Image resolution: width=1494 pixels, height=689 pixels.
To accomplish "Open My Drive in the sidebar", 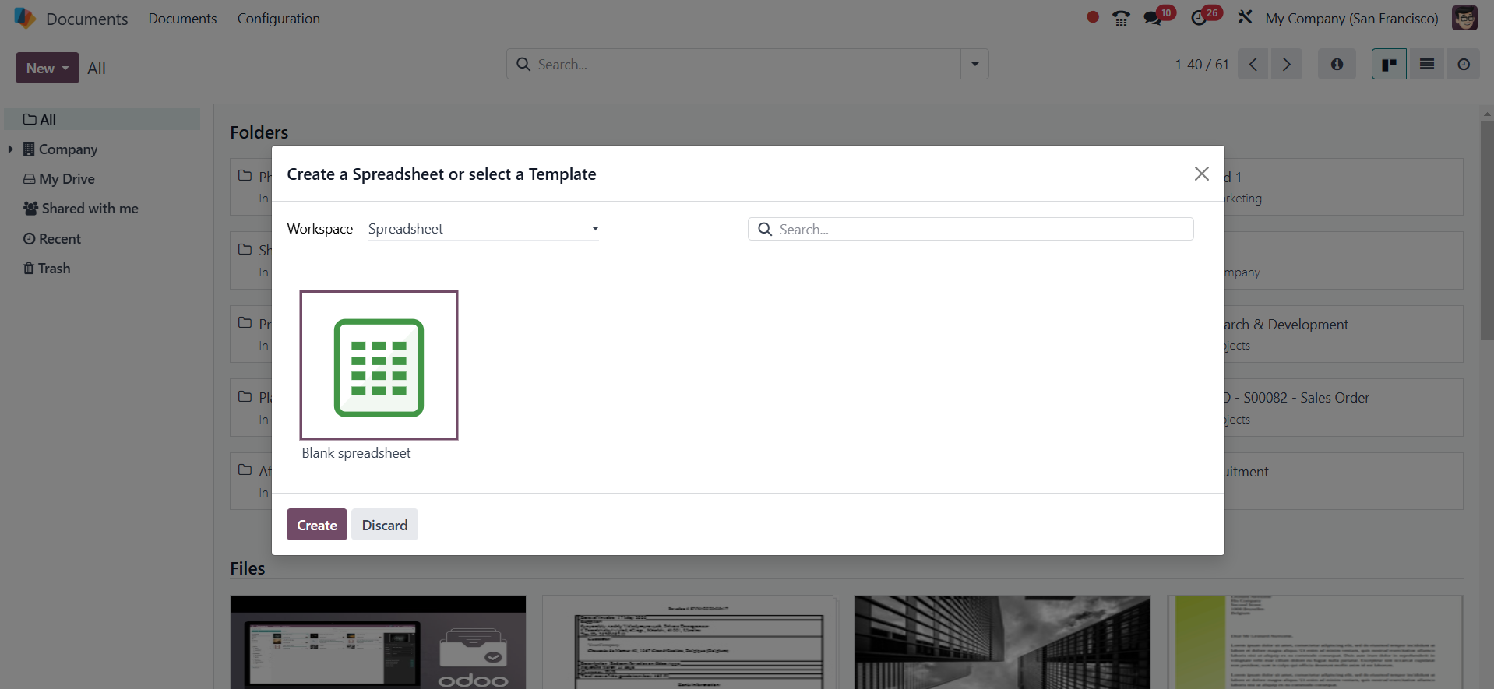I will (59, 178).
